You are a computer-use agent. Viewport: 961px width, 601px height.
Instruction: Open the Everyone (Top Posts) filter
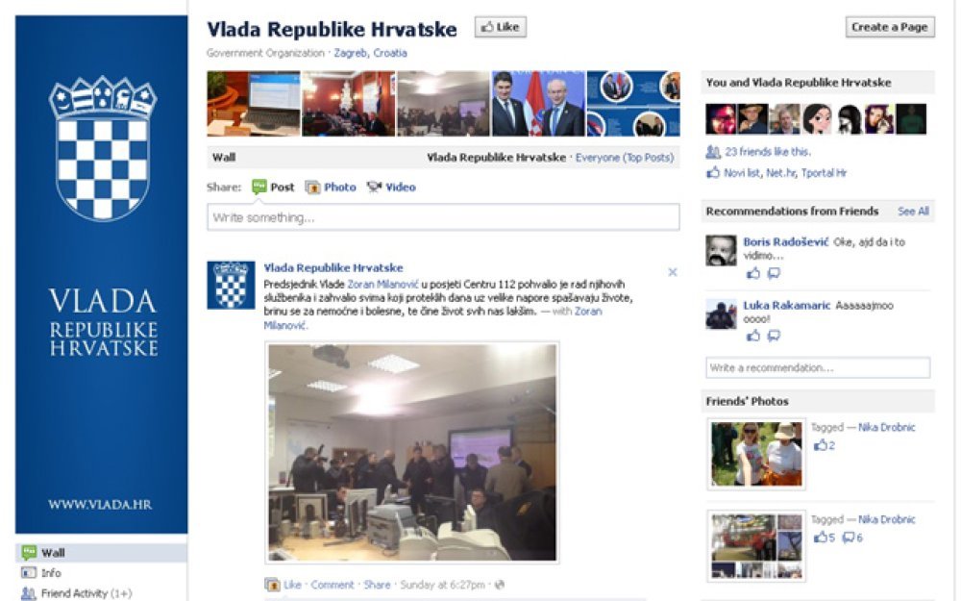coord(624,158)
